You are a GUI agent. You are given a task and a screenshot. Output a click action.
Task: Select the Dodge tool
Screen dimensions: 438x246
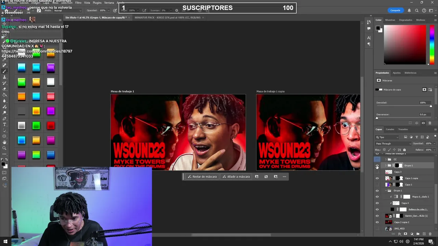[4, 113]
